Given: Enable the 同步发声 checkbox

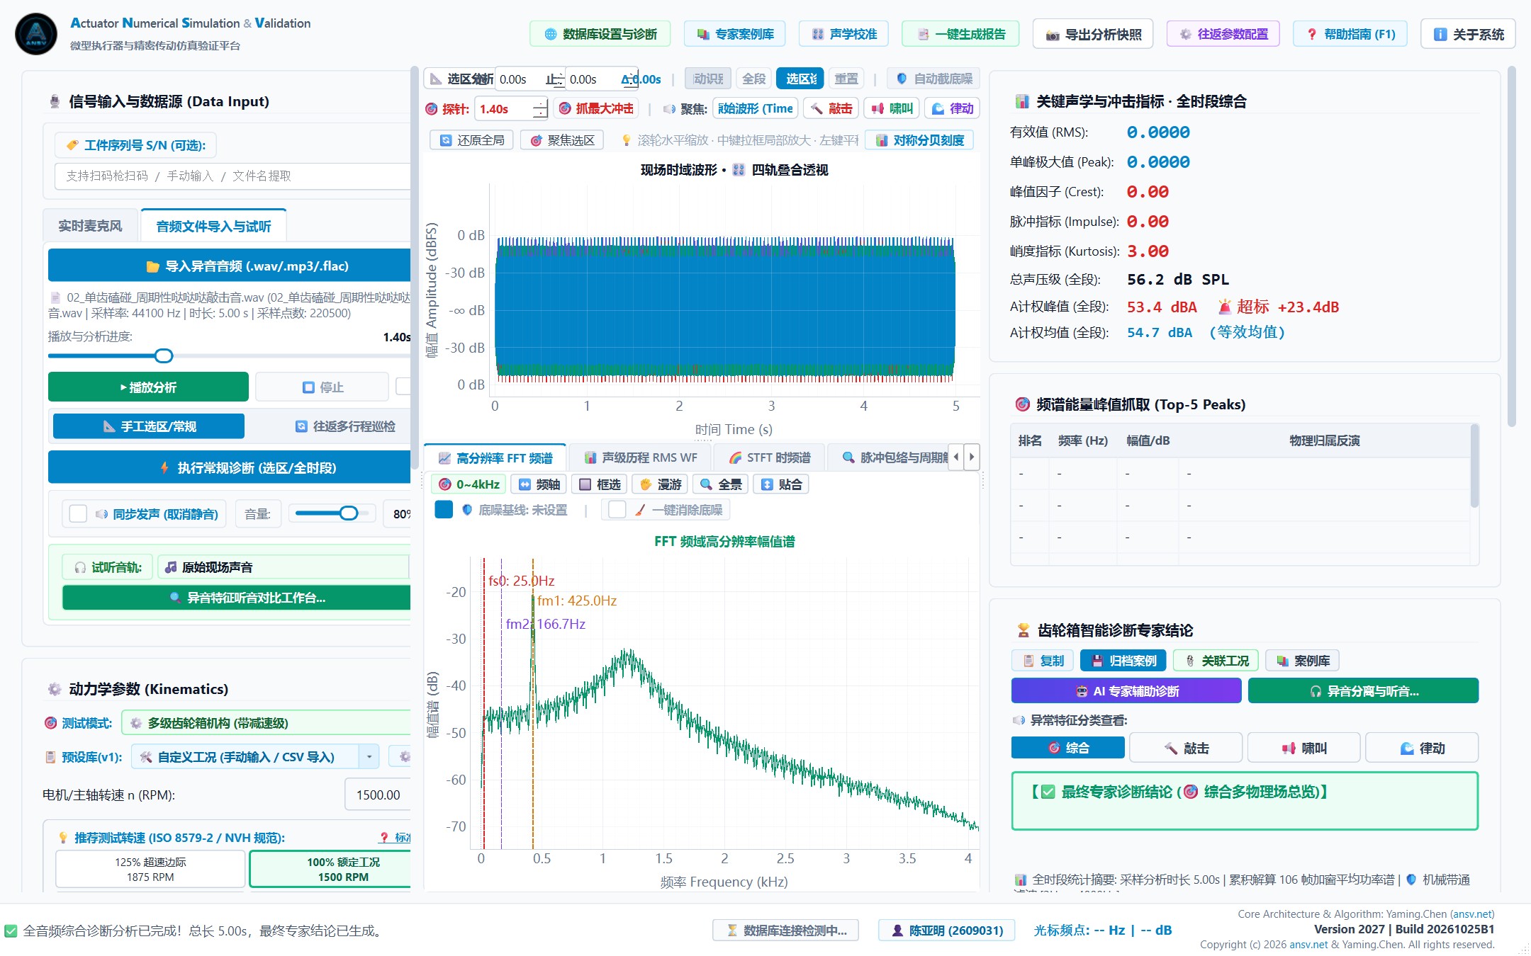Looking at the screenshot, I should [78, 514].
